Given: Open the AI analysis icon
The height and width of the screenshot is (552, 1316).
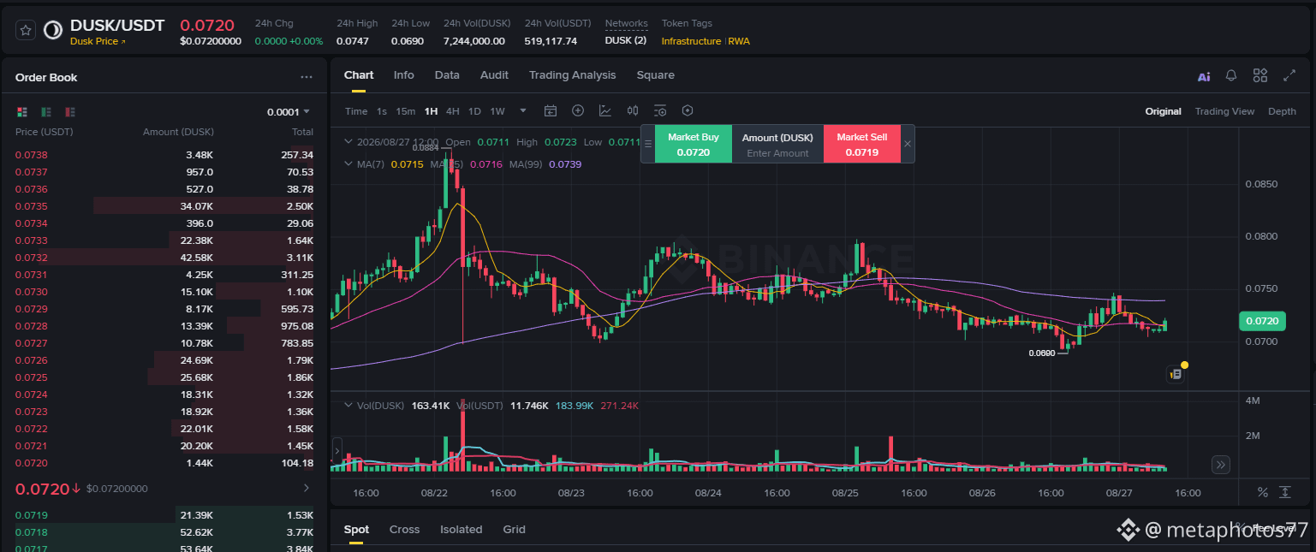Looking at the screenshot, I should tap(1204, 76).
